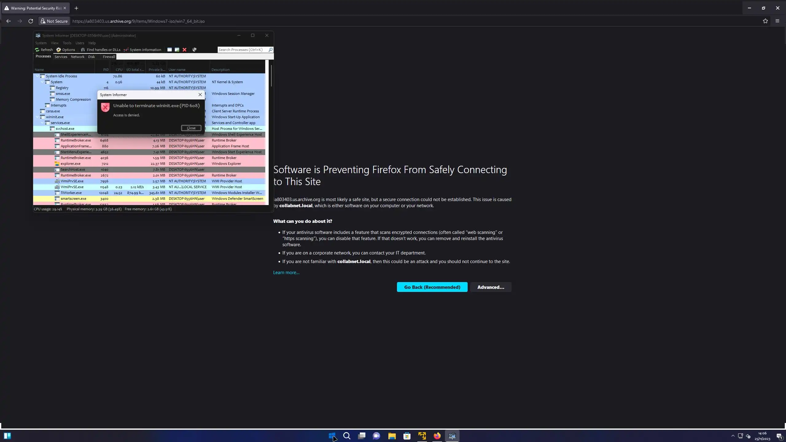Bookmark page with star icon
Screen dimensions: 786x442
(x=765, y=21)
